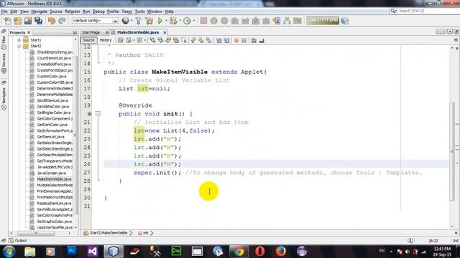
Task: Click the Uncomment icon at editor toolbar end
Action: coord(262,40)
